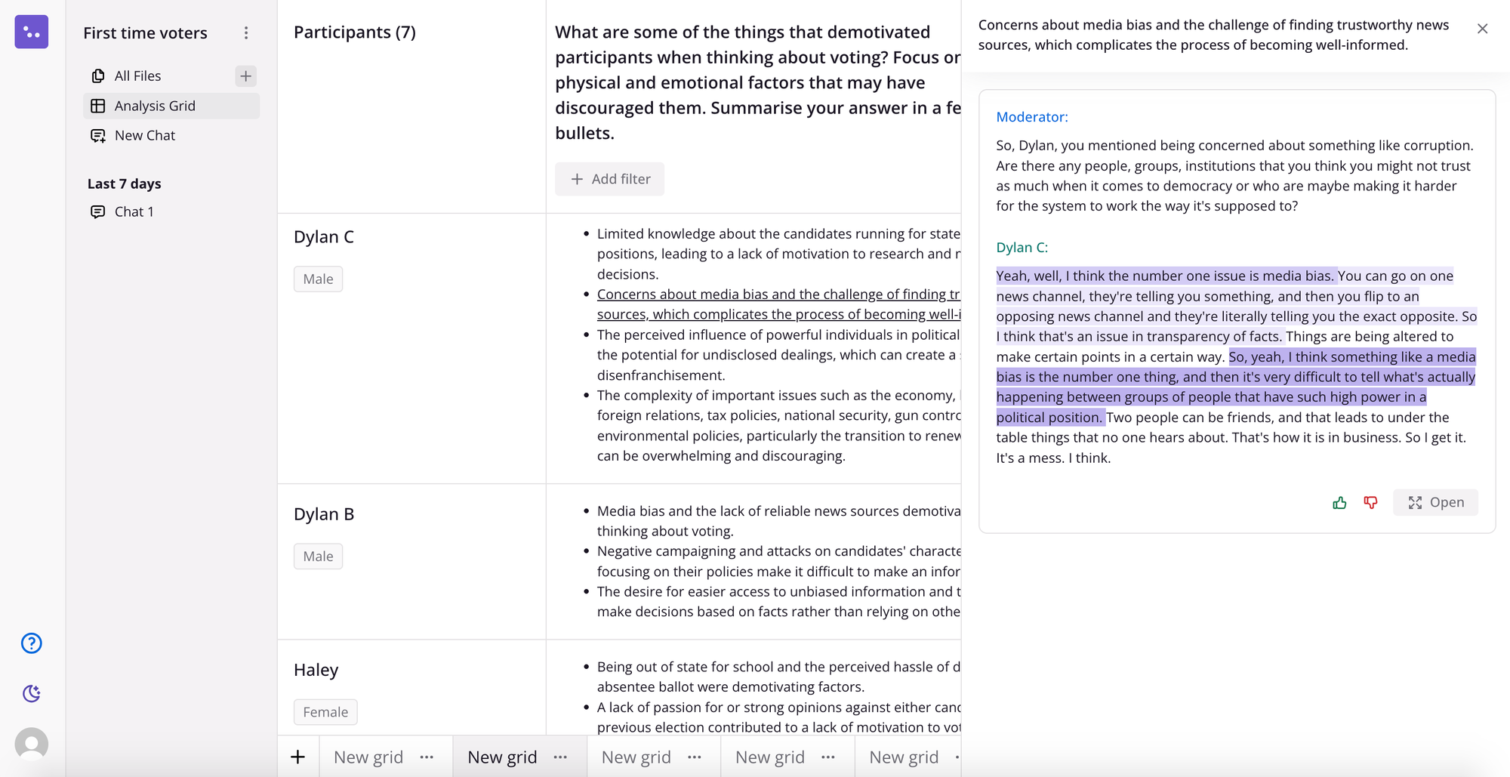Select participant name Dylan B in grid
This screenshot has width=1510, height=777.
click(324, 513)
